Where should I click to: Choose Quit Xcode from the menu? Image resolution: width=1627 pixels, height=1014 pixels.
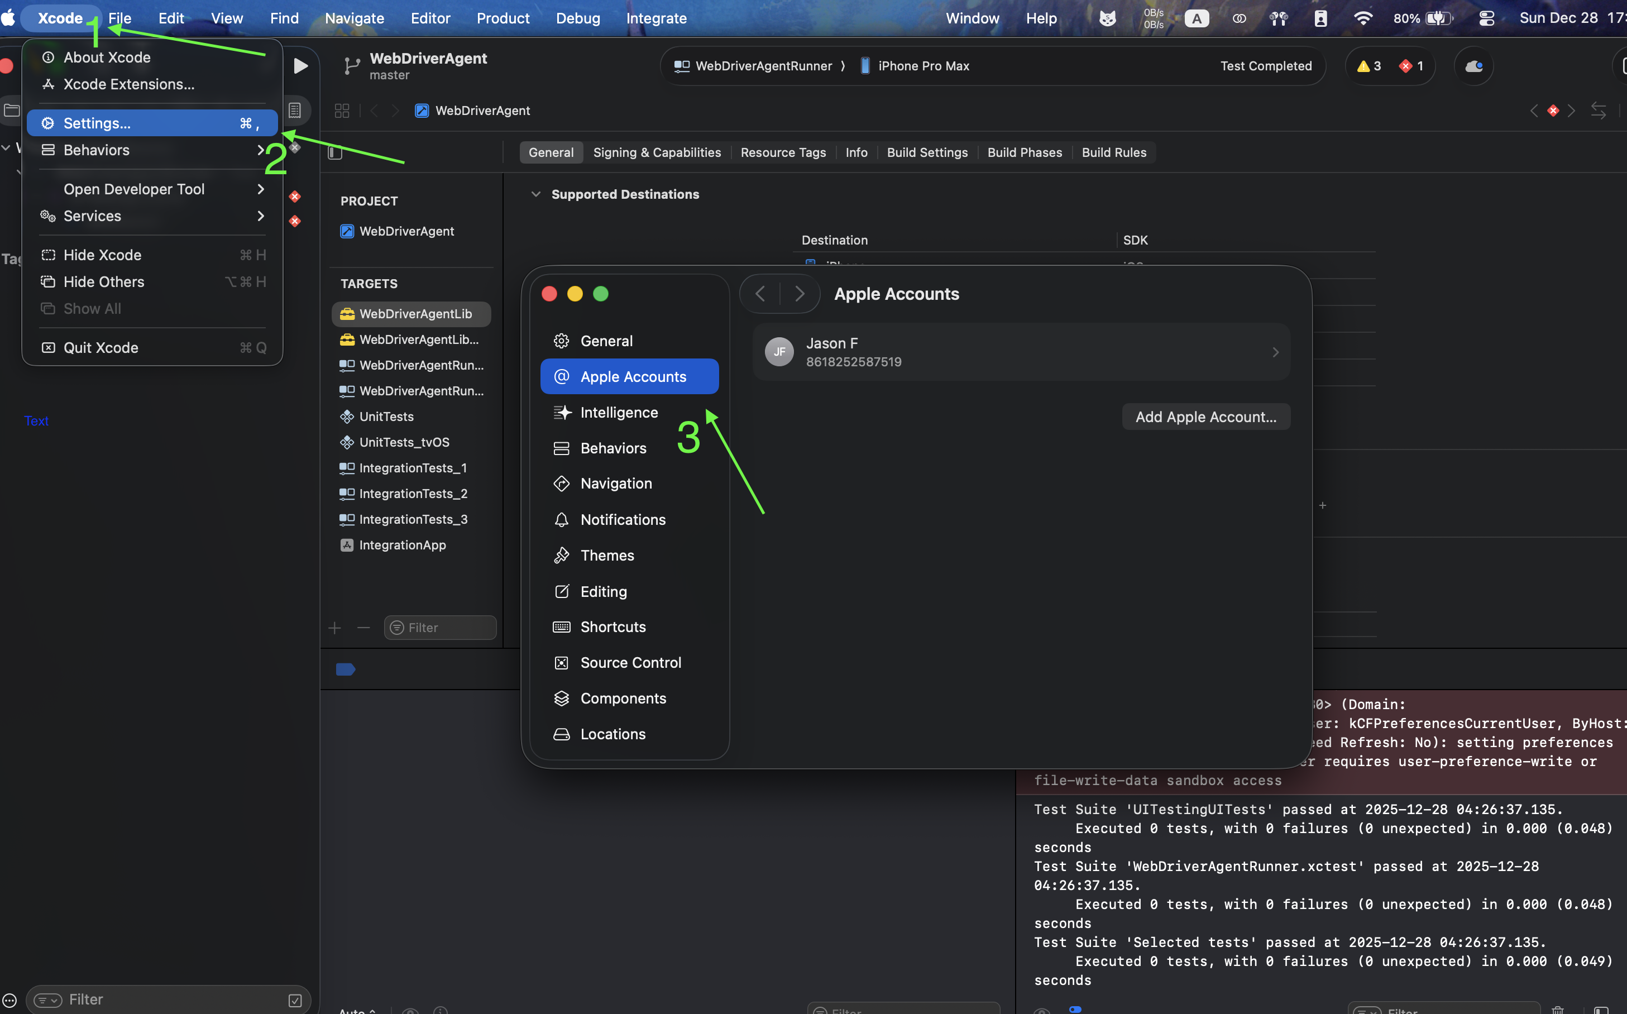pyautogui.click(x=101, y=347)
